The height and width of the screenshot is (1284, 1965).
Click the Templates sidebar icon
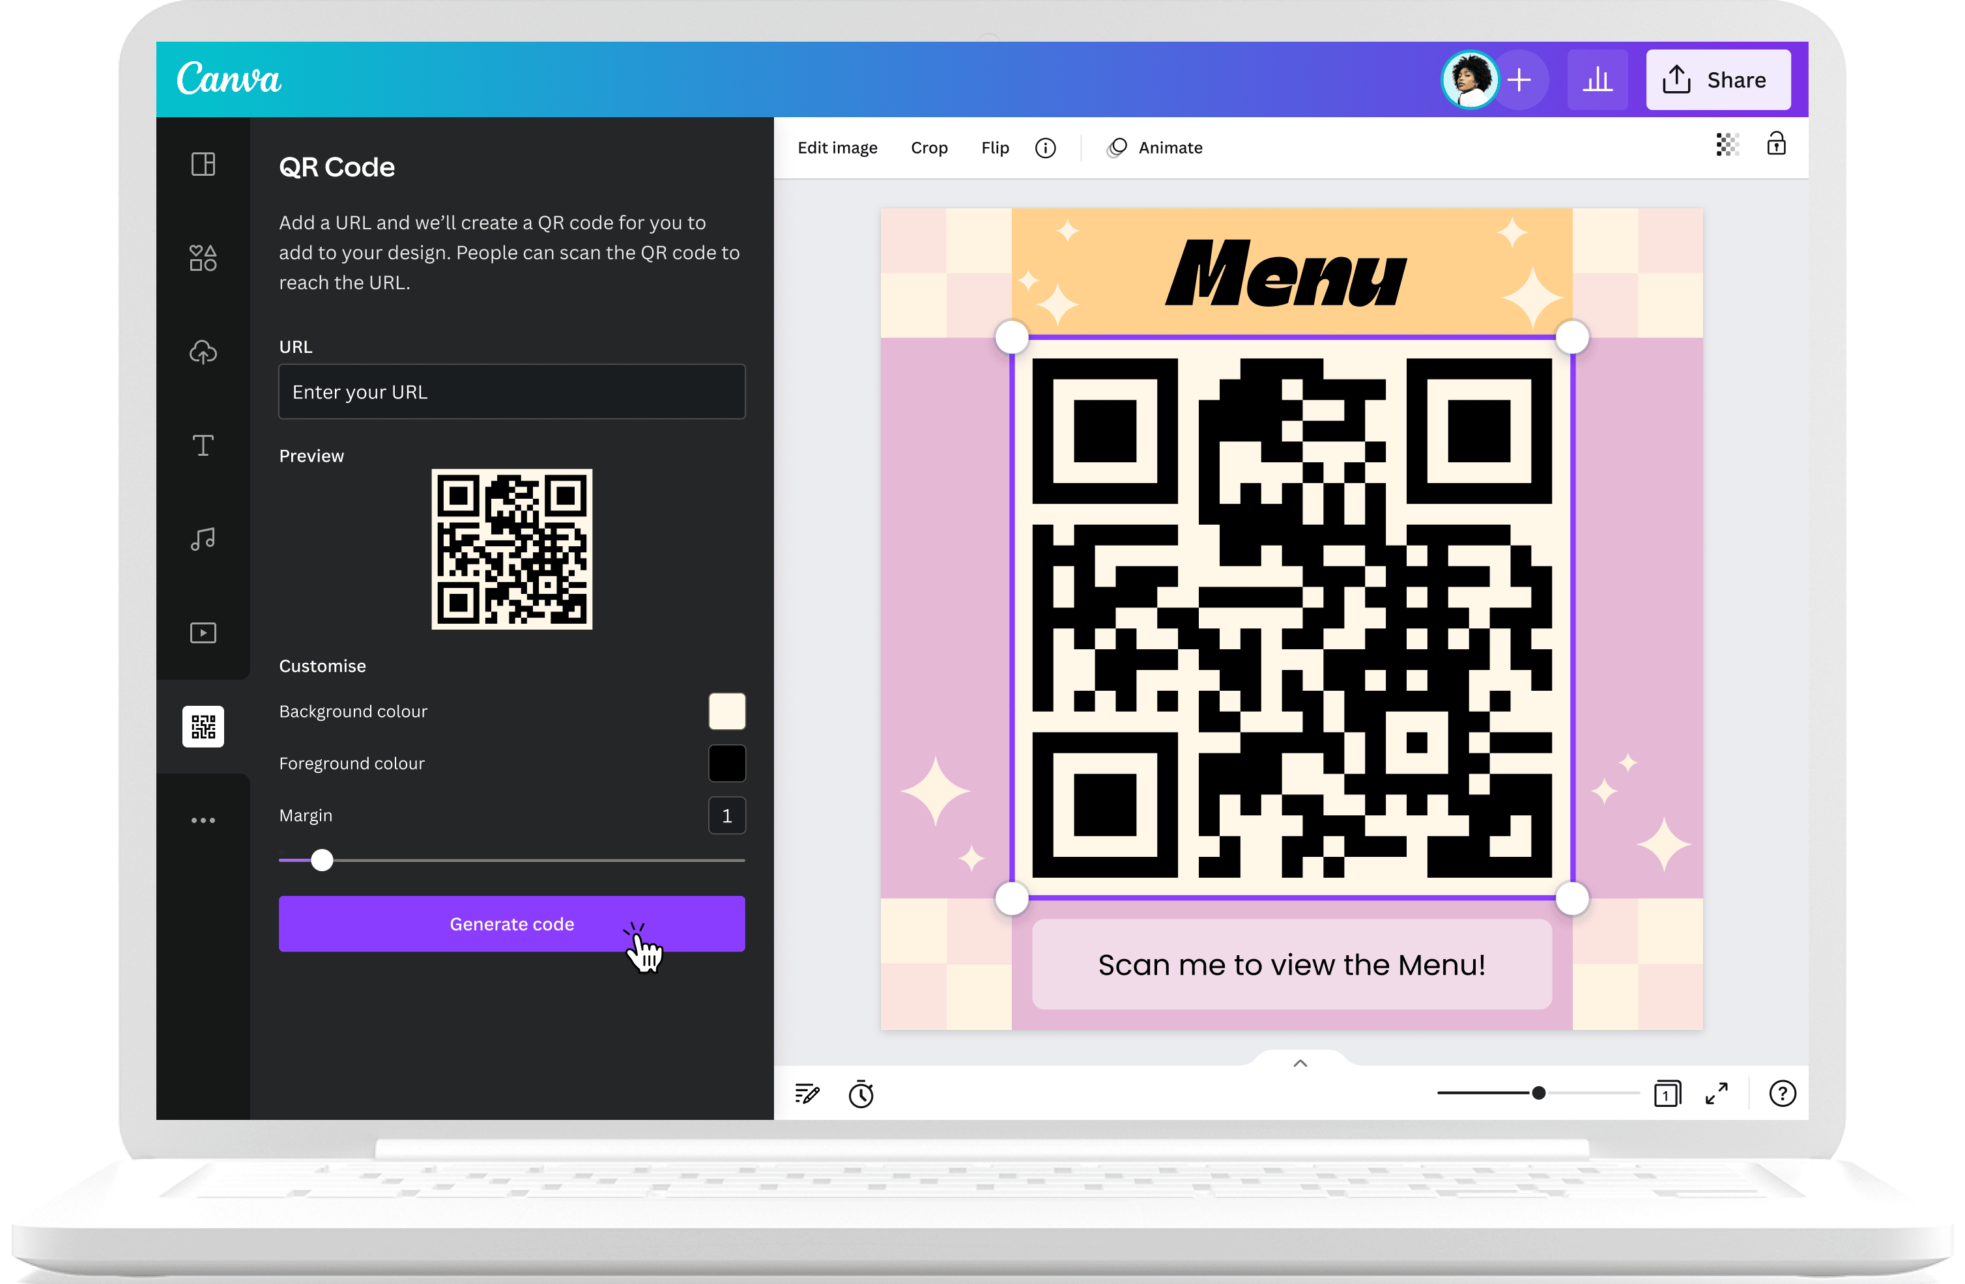click(x=203, y=163)
